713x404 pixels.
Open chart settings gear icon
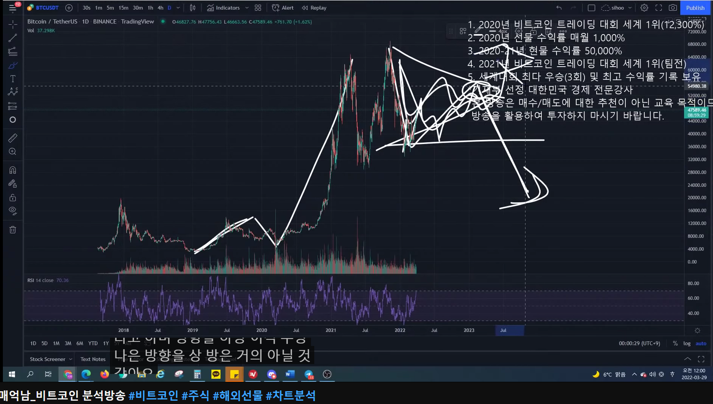[644, 8]
